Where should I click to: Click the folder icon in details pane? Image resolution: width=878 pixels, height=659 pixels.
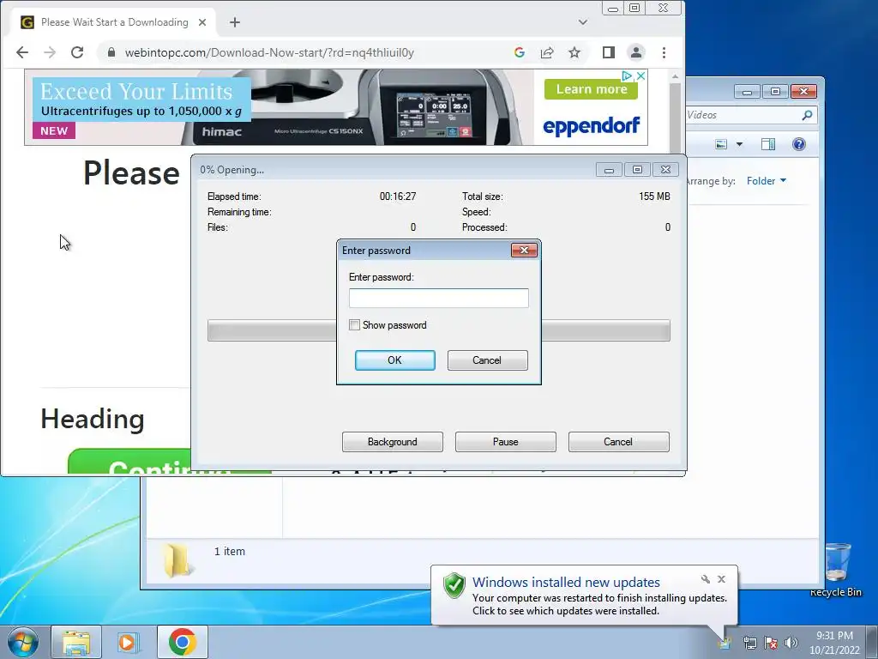point(177,559)
